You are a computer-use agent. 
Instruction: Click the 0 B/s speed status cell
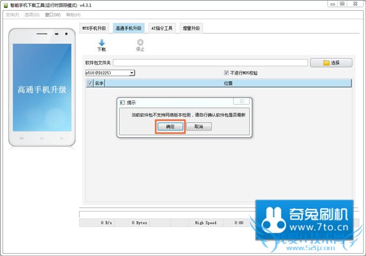point(97,223)
